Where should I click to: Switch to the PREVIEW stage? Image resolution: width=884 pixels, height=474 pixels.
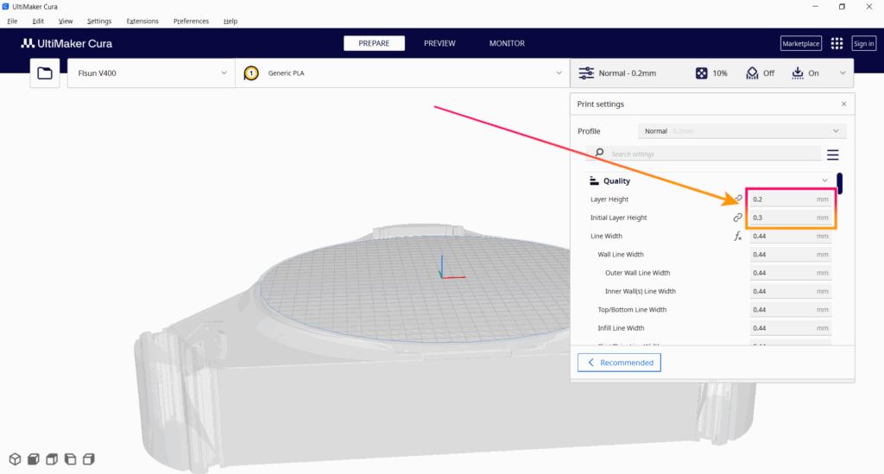(439, 43)
